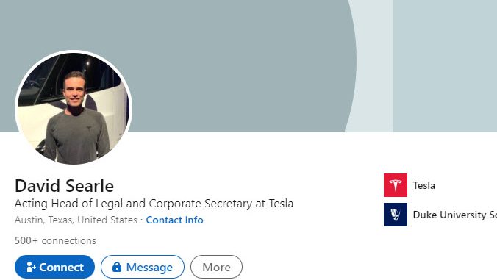Image resolution: width=497 pixels, height=280 pixels.
Task: Click the pale vertical stripe in banner
Action: 374,66
